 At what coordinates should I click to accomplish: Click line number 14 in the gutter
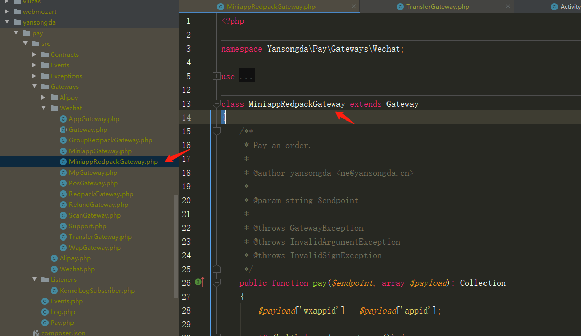tap(186, 118)
